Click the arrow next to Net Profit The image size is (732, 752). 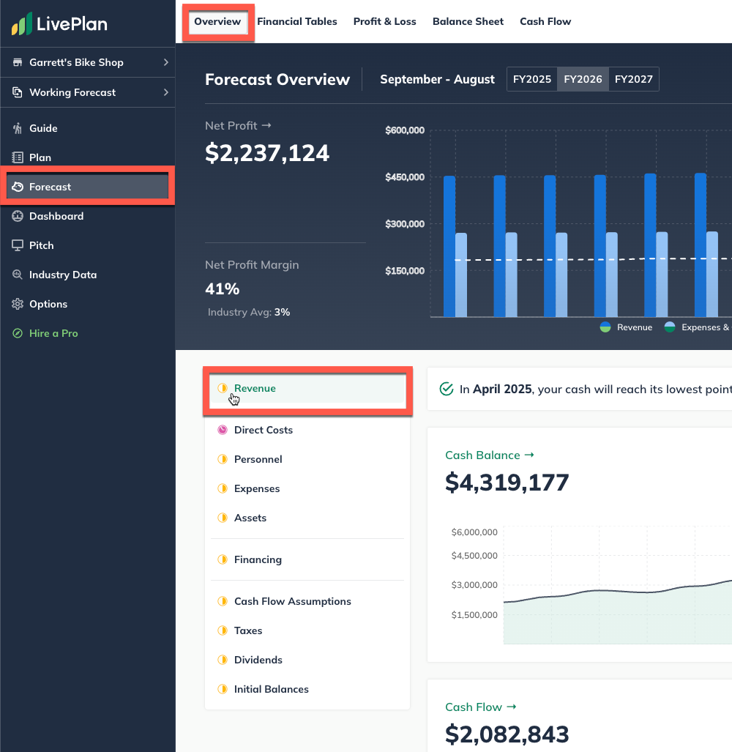266,125
